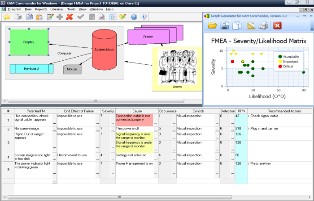Open the Tools menu
Viewport: 314px width, 201px height.
(x=71, y=9)
